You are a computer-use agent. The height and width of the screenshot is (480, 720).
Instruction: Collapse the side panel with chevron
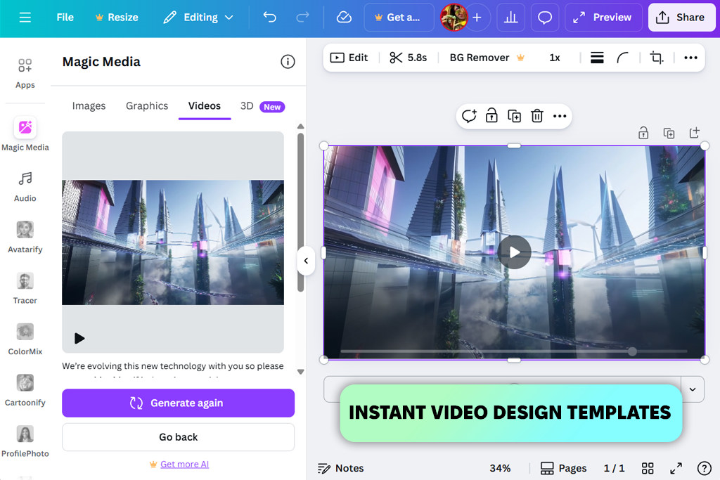[x=306, y=261]
